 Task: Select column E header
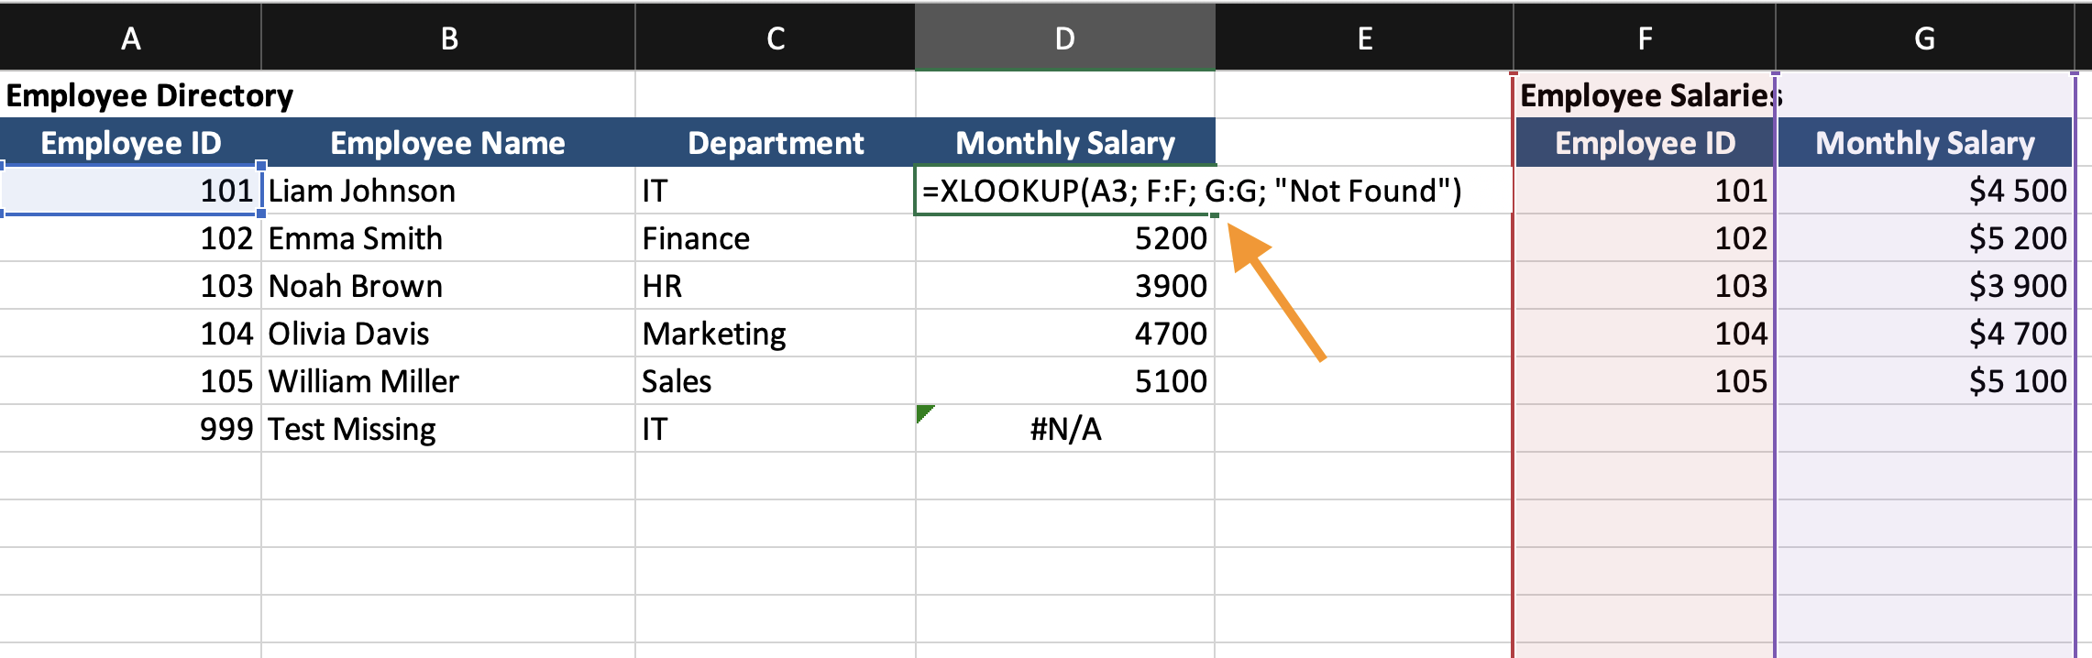[x=1364, y=38]
